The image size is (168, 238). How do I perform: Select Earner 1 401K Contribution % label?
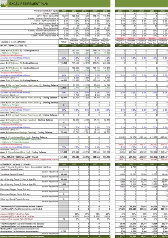(46, 21)
